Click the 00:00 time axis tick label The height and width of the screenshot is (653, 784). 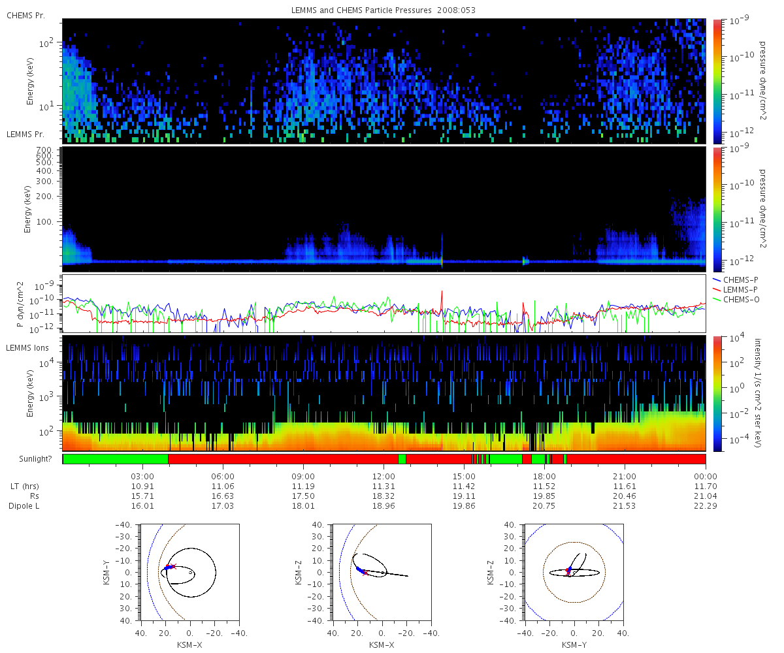tap(706, 476)
